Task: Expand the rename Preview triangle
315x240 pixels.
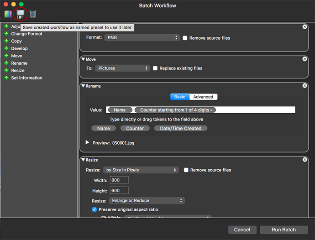Action: [x=87, y=142]
